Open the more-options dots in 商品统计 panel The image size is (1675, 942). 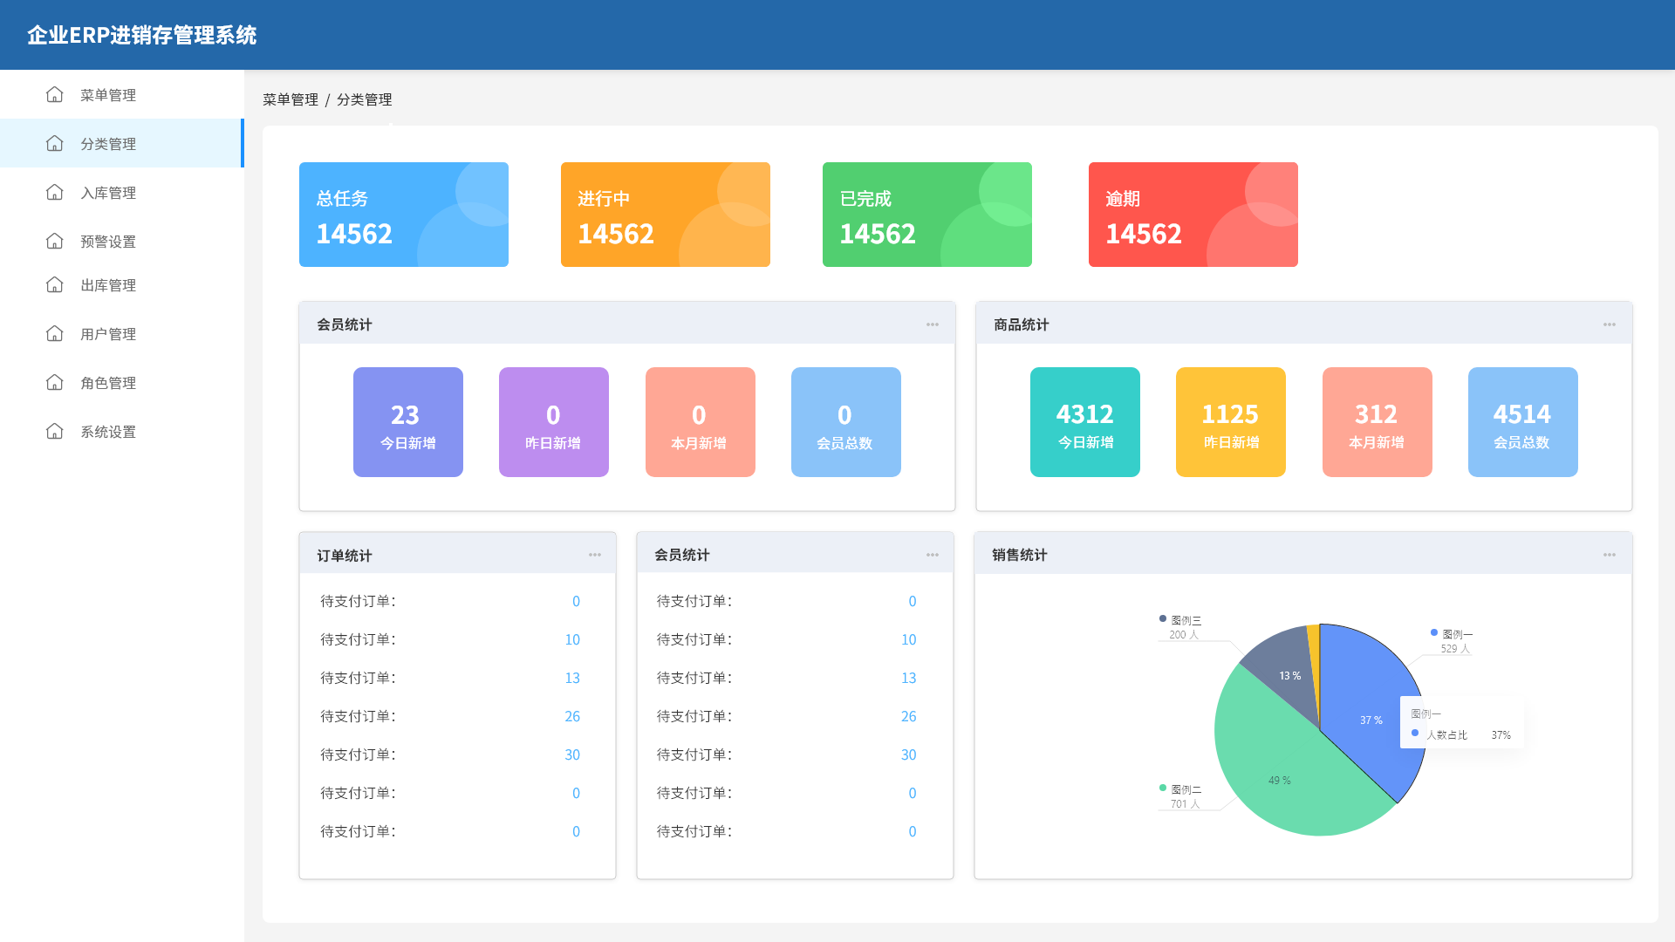click(1610, 324)
